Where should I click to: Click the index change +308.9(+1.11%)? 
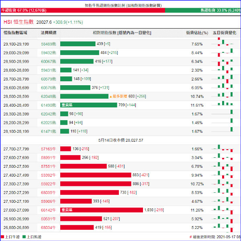[68, 22]
